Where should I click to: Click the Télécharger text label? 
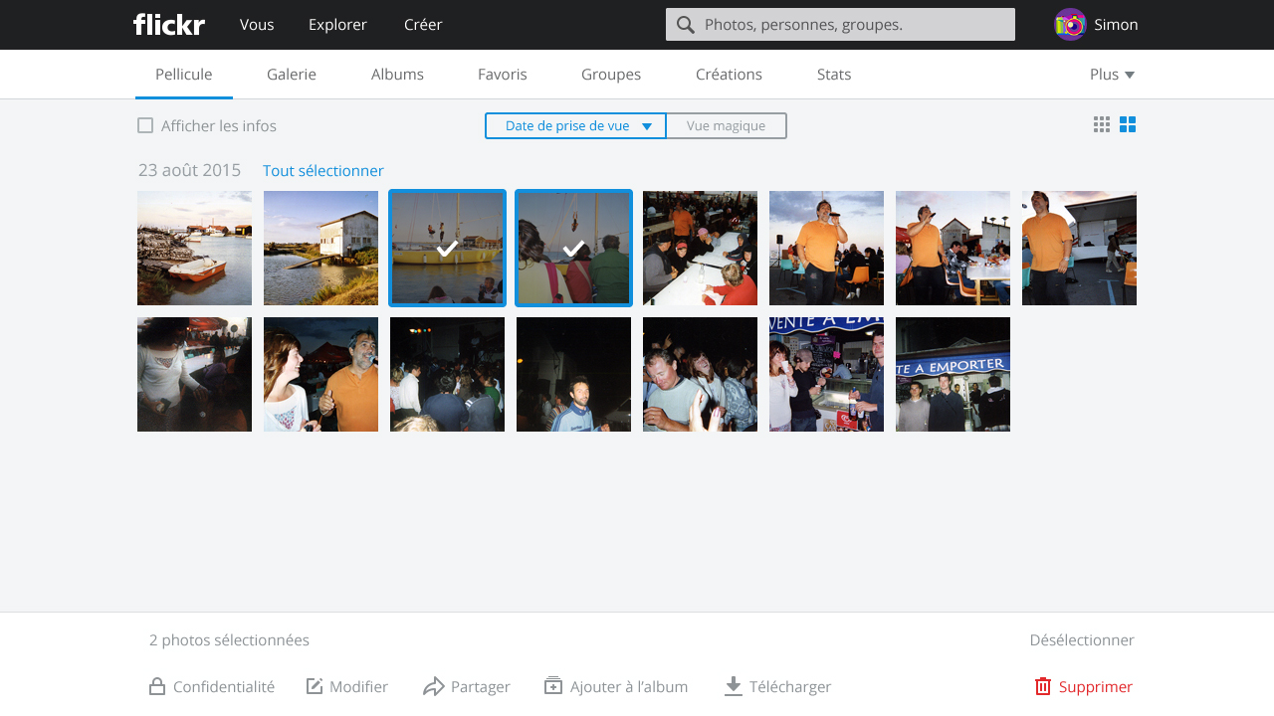[790, 687]
